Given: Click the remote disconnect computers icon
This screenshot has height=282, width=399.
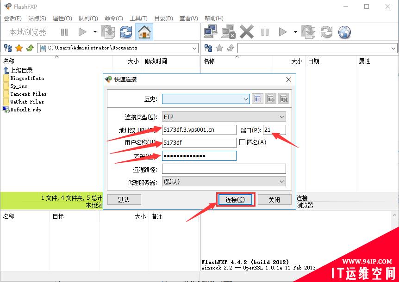Looking at the screenshot, I should tap(228, 32).
